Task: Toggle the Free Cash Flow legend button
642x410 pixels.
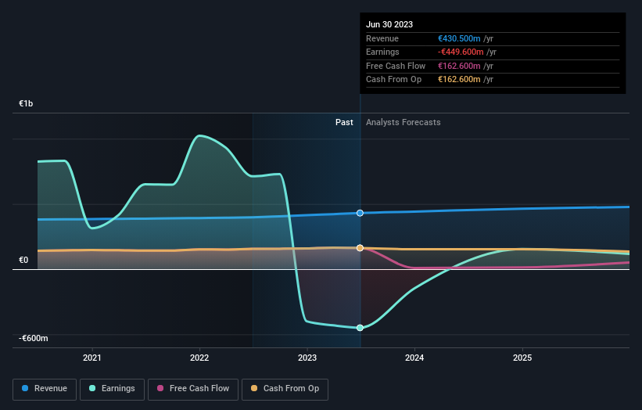Action: [193, 389]
